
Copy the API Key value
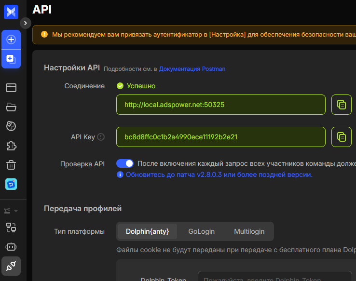pyautogui.click(x=342, y=137)
